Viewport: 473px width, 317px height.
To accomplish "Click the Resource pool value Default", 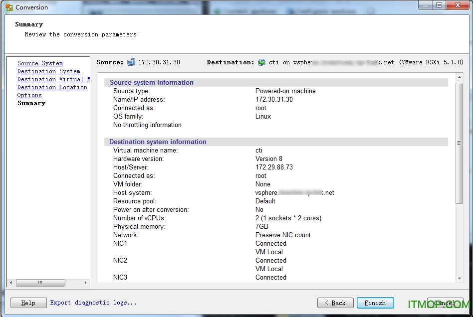I will 265,201.
